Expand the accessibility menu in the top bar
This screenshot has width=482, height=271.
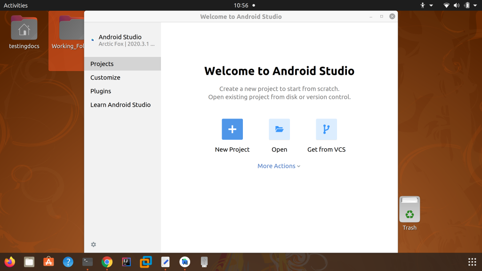click(424, 5)
